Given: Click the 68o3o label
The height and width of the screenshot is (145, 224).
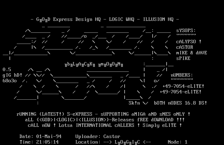Looking at the screenshot, I should coord(9,81).
